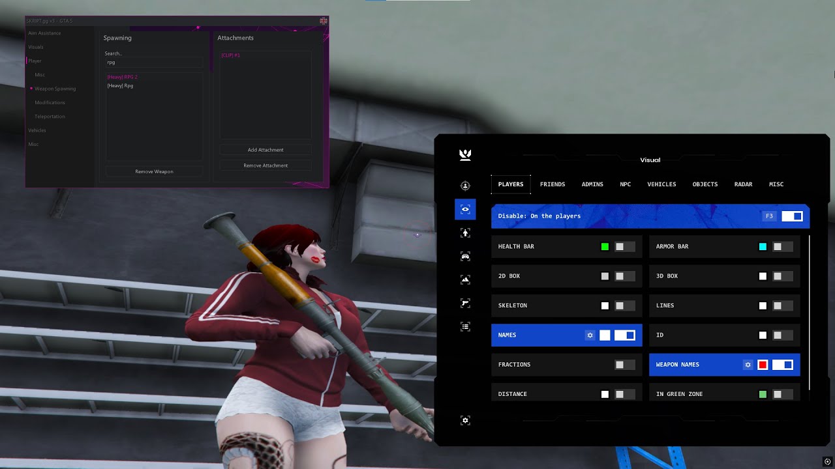Open the gun weapon section icon
The image size is (835, 469).
[465, 303]
